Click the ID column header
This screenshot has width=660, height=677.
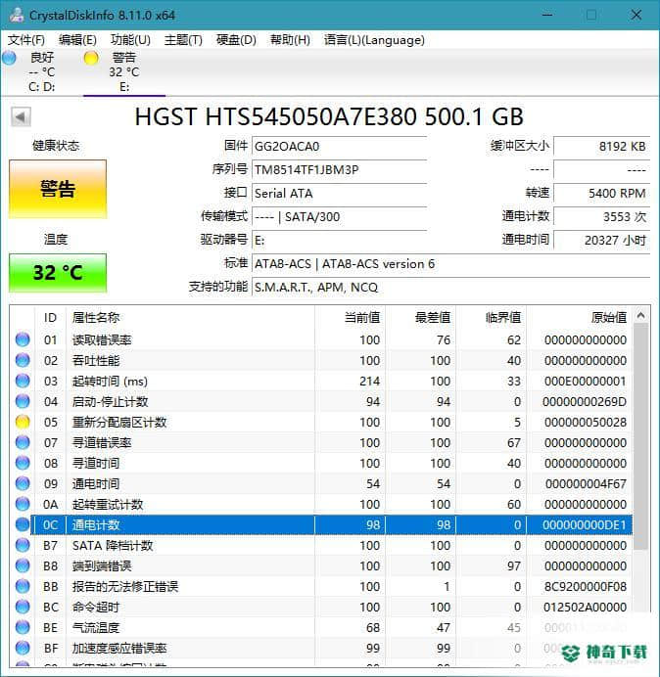coord(50,318)
